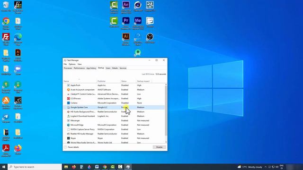Open Google Chrome desktop shortcut
303x170 pixels.
(x=6, y=23)
